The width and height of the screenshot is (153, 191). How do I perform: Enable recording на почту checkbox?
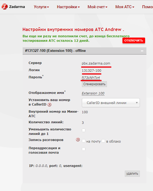83,141
